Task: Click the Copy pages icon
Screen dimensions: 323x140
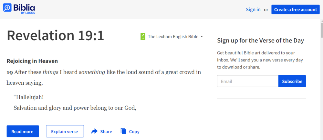Action: point(123,131)
